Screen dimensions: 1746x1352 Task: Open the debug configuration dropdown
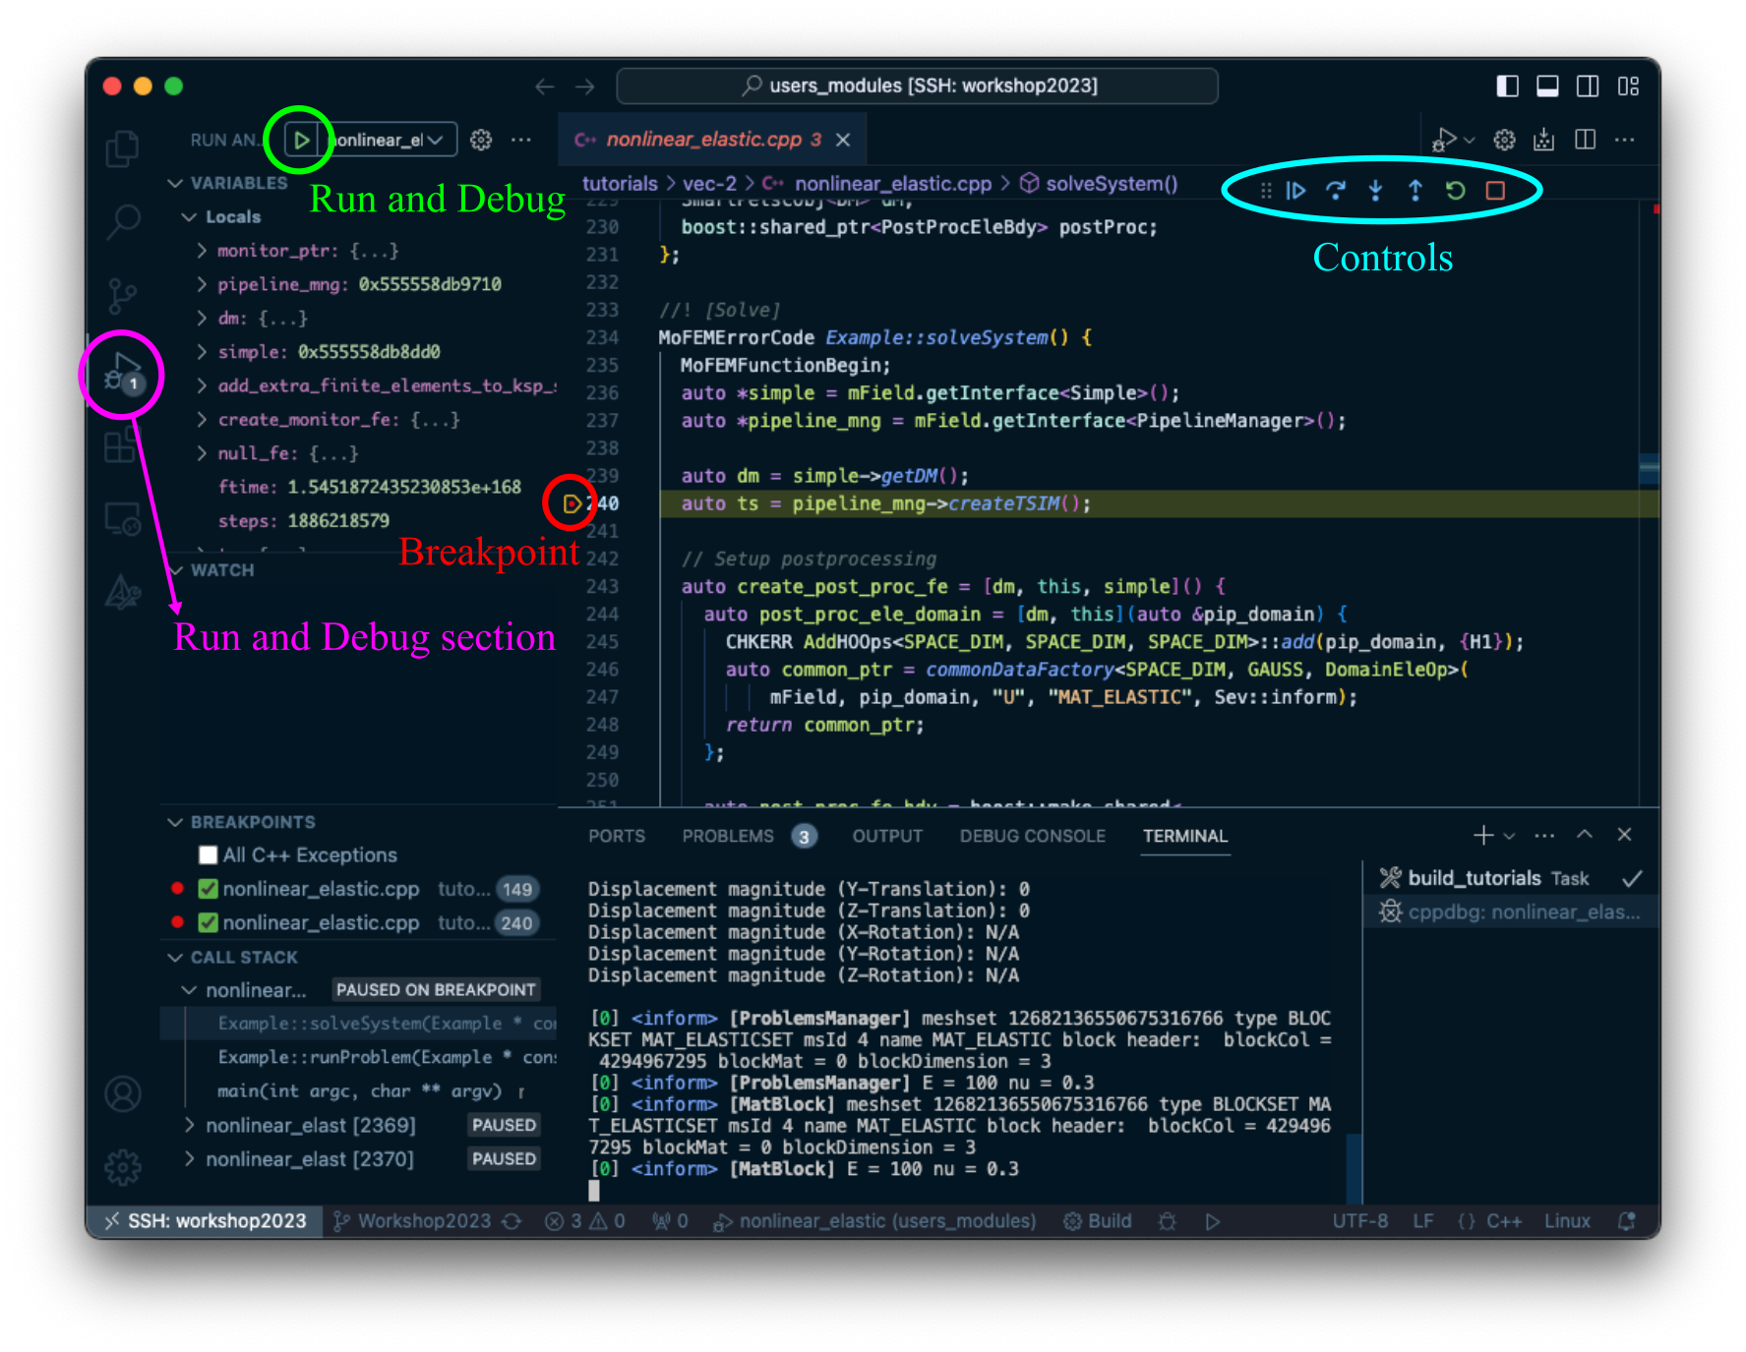(x=438, y=139)
